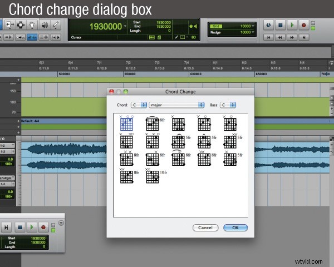
Task: Click the green 1930000 main counter
Action: coord(106,27)
